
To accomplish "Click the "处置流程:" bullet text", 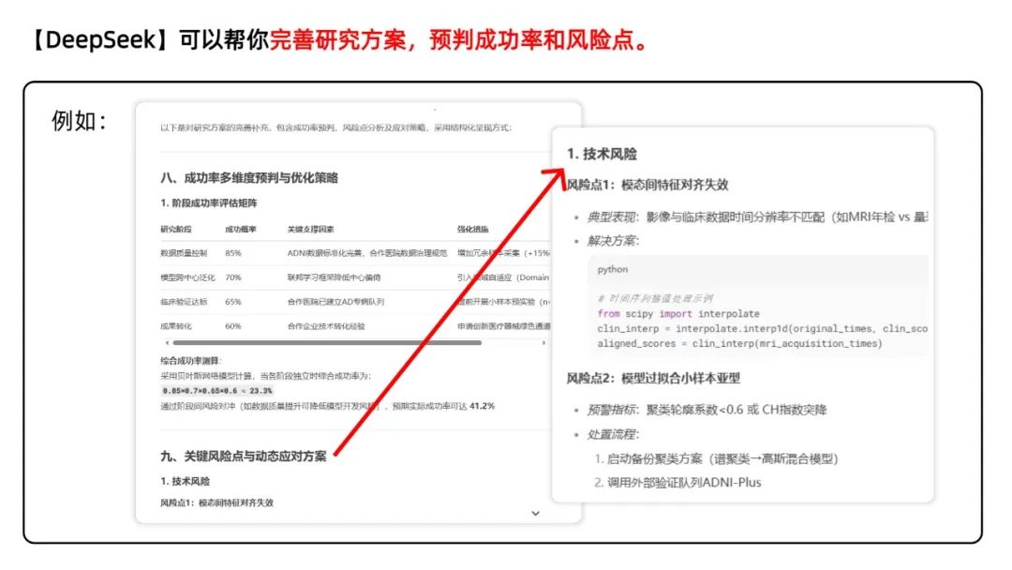I will [613, 434].
